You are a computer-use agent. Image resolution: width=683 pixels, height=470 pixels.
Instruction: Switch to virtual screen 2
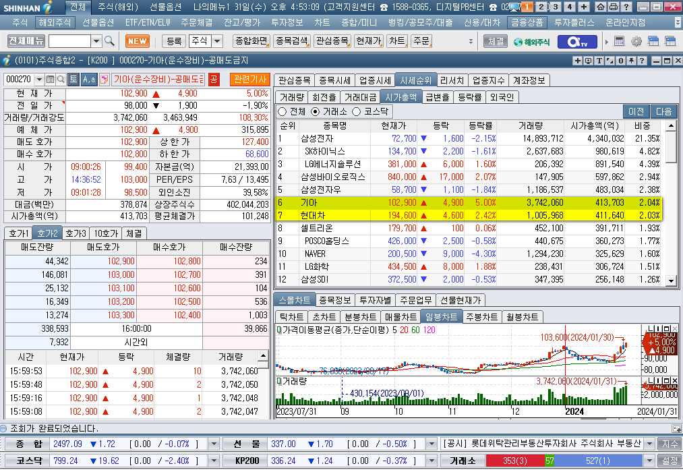point(541,7)
